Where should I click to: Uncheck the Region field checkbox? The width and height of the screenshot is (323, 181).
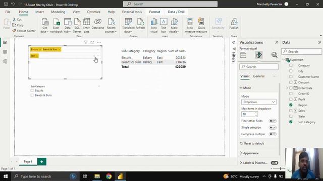(291, 105)
